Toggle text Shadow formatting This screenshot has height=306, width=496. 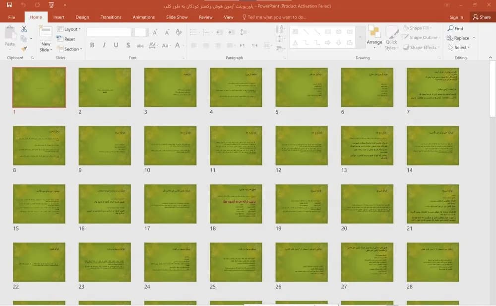pos(128,45)
